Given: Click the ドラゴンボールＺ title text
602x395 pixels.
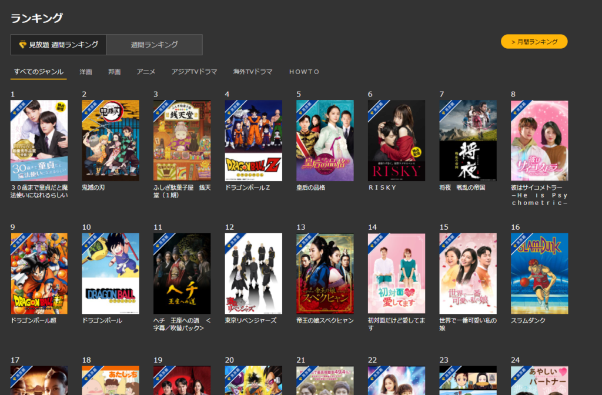Looking at the screenshot, I should pyautogui.click(x=248, y=188).
